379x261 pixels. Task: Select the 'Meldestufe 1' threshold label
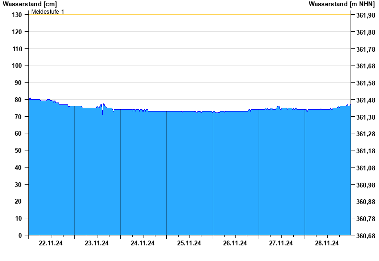48,11
